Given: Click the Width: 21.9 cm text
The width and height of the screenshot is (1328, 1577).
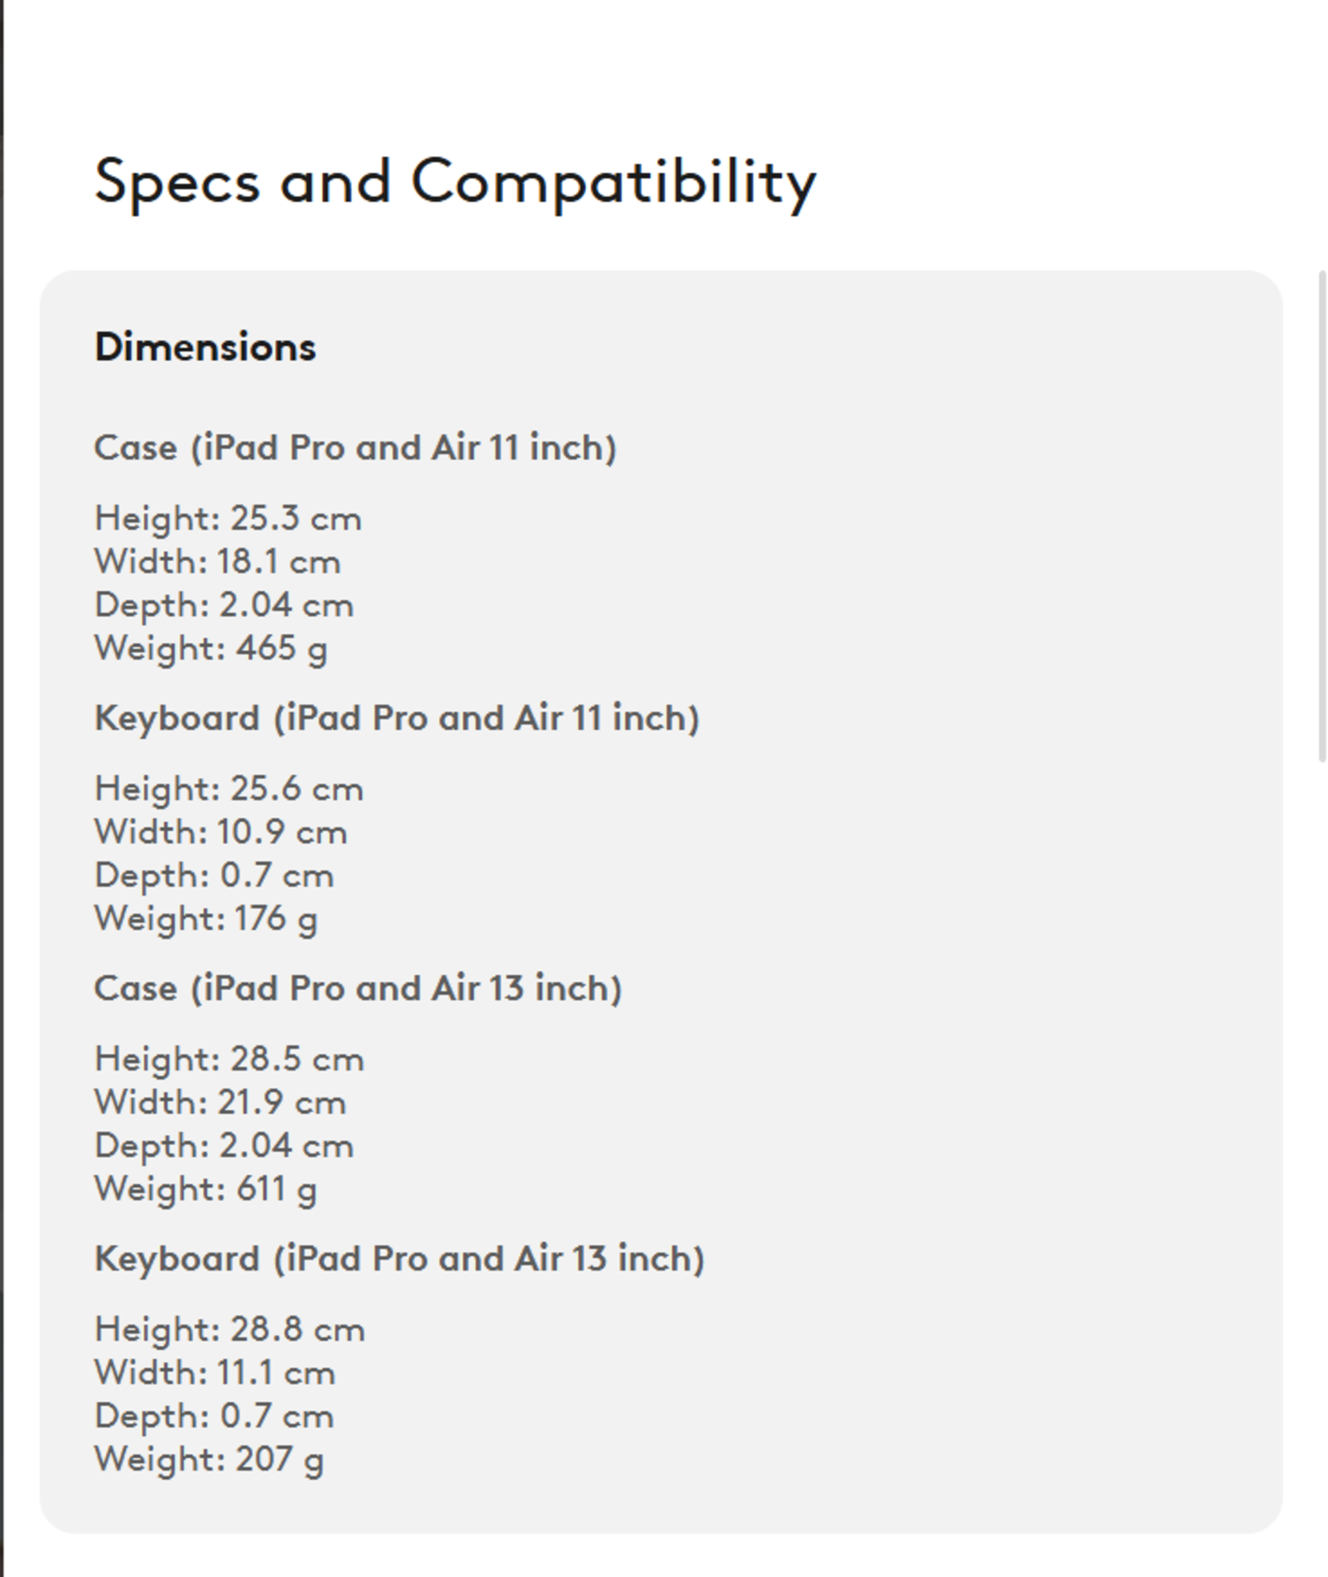Looking at the screenshot, I should (x=220, y=1102).
